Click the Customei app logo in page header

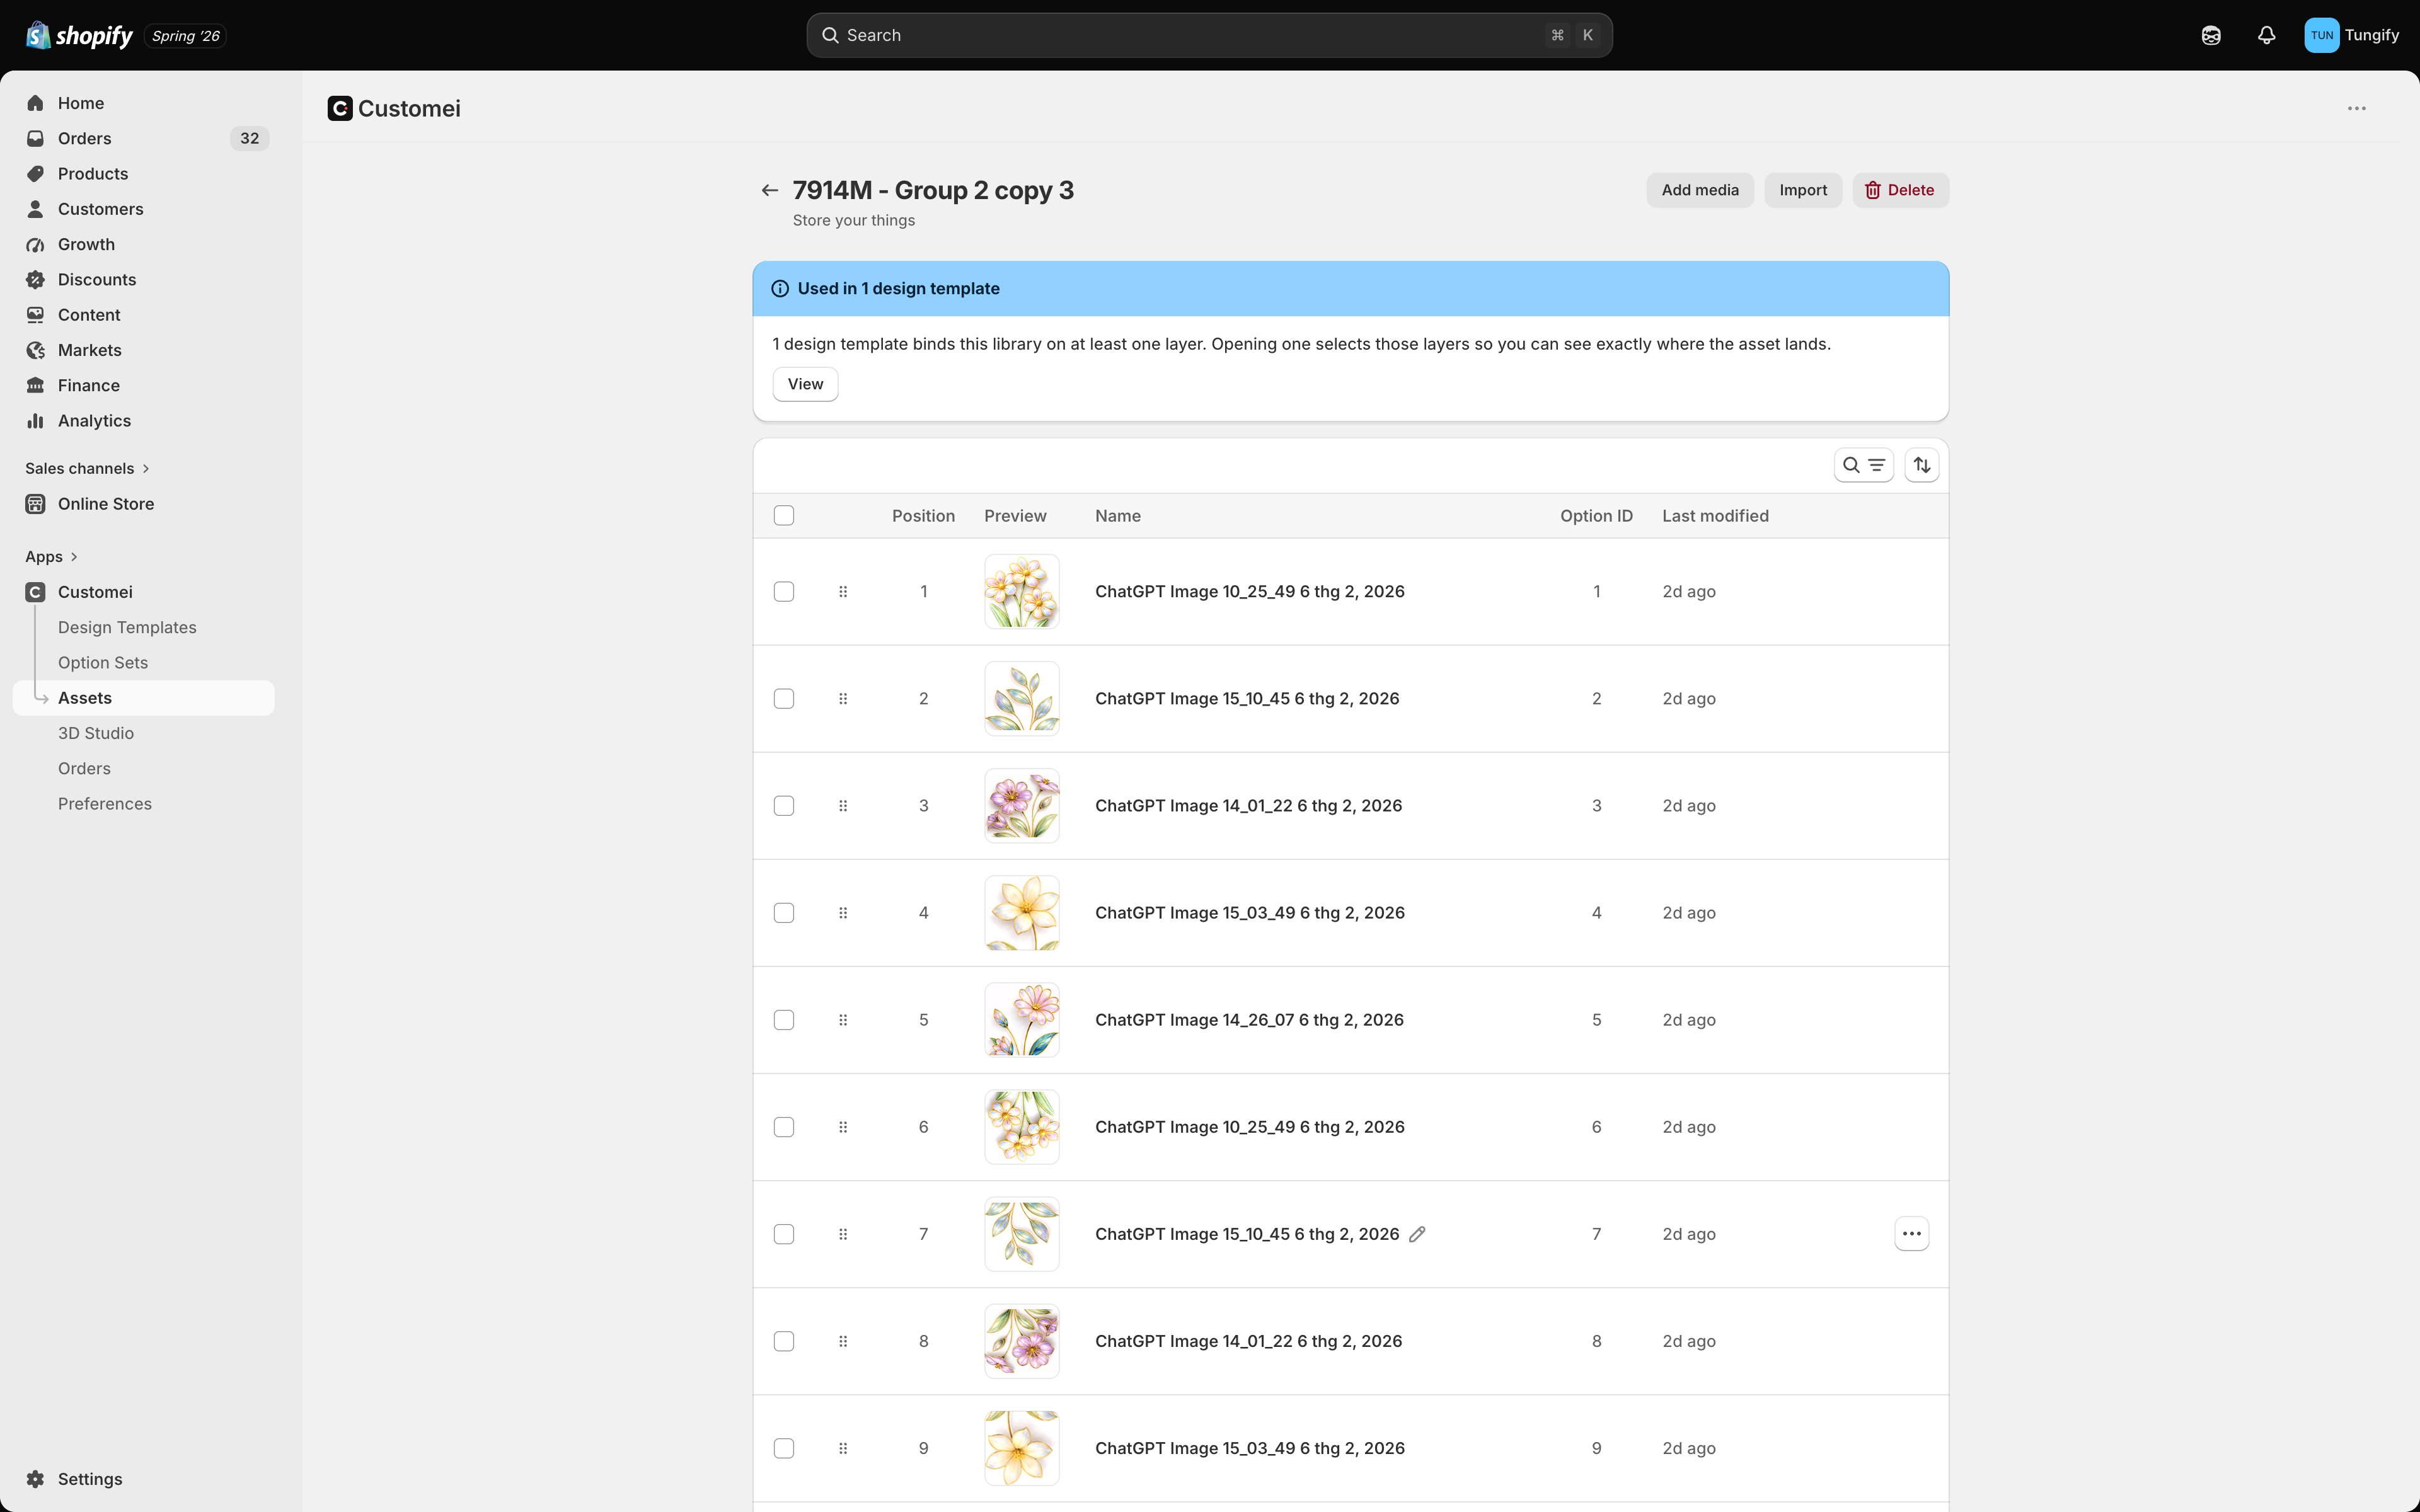[x=340, y=108]
